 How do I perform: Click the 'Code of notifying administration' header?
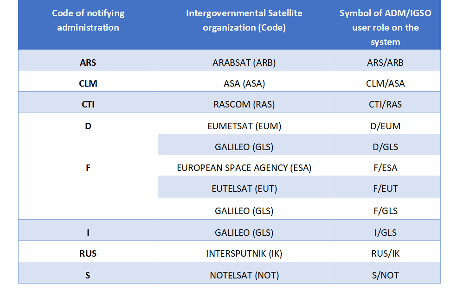(x=88, y=25)
